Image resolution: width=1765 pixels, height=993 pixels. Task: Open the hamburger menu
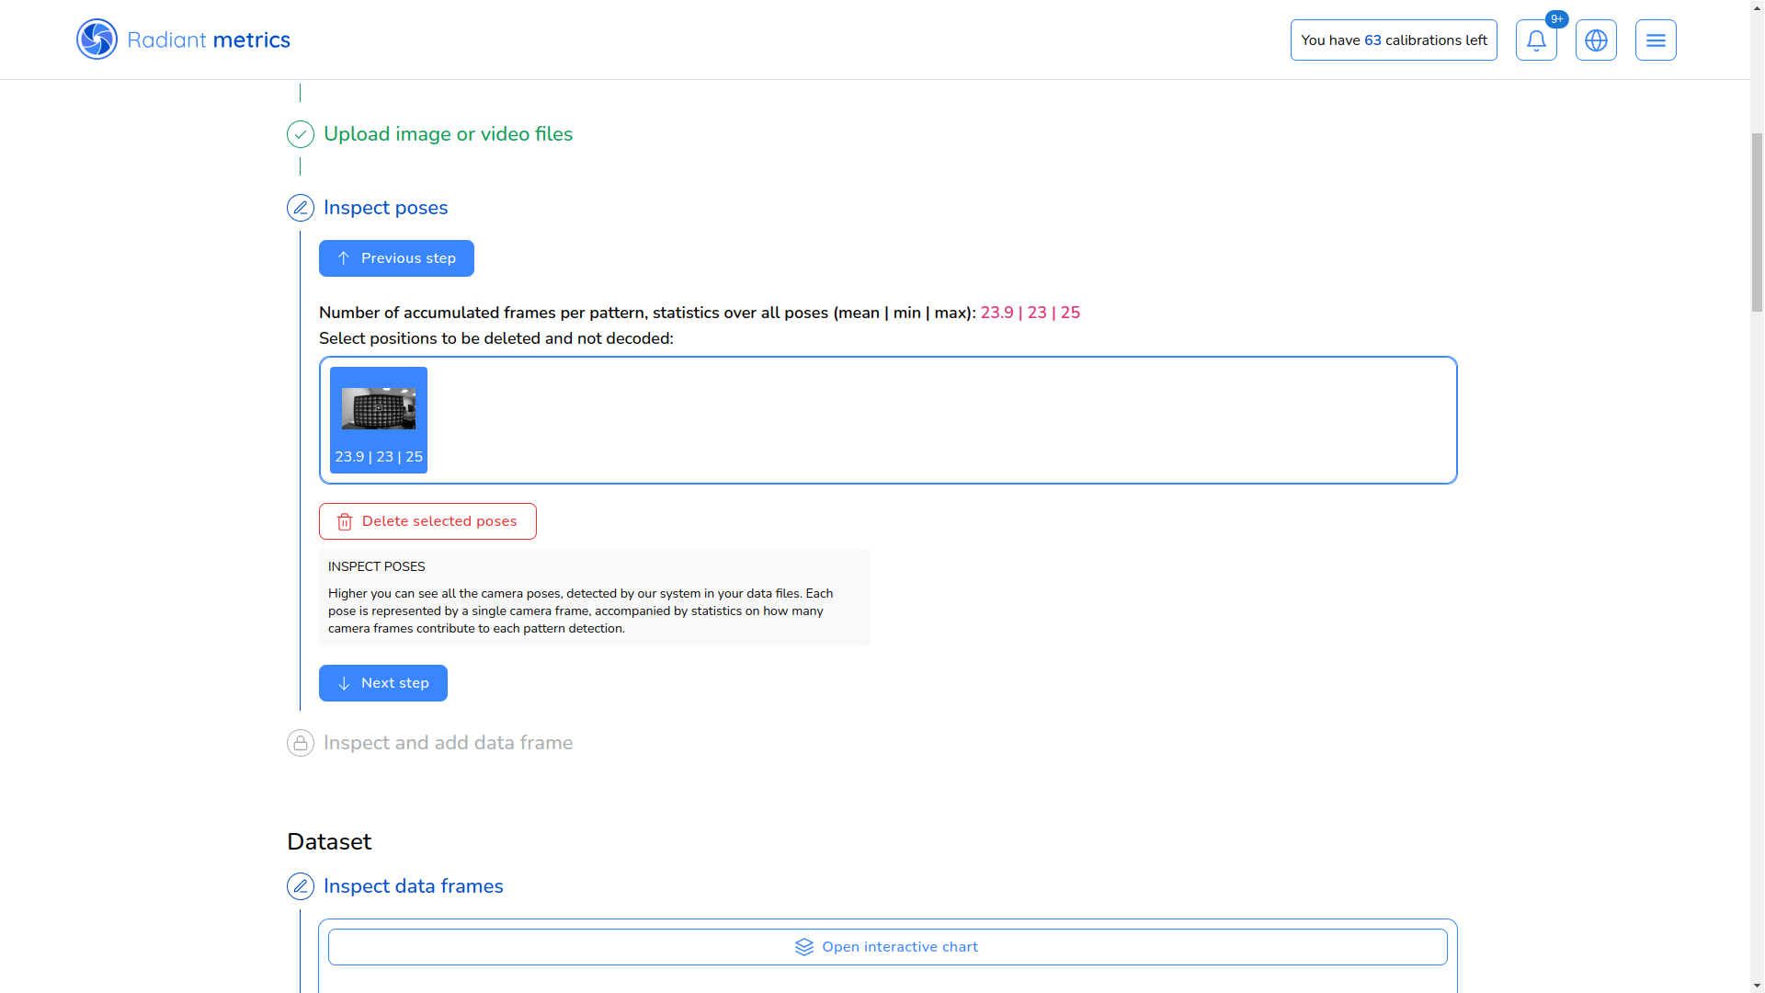[x=1656, y=40]
